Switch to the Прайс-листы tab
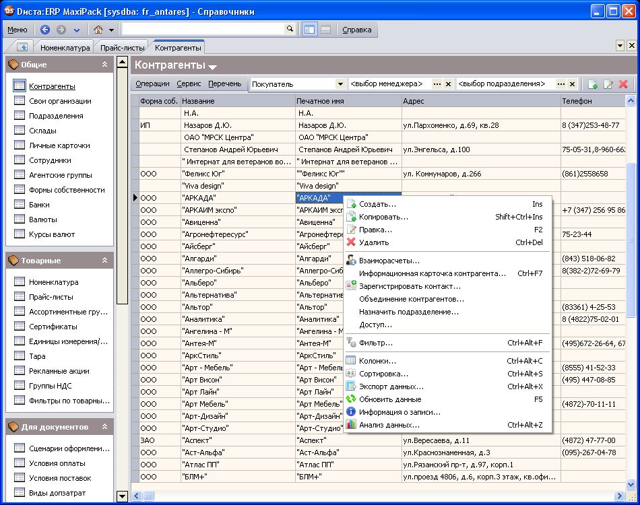This screenshot has width=640, height=505. pyautogui.click(x=121, y=48)
